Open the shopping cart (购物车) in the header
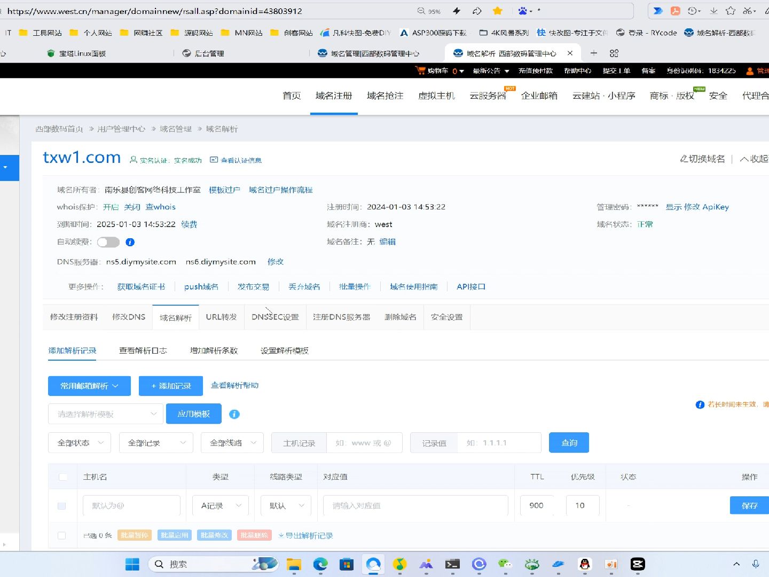This screenshot has width=769, height=577. [438, 70]
